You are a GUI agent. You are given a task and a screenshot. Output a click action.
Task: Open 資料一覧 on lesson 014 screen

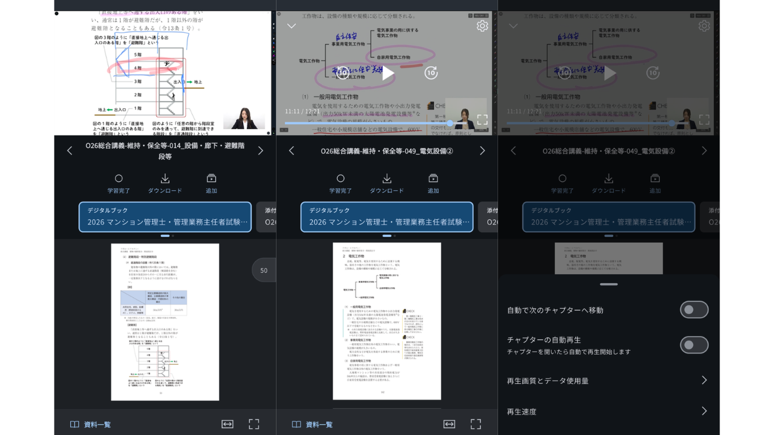[90, 424]
